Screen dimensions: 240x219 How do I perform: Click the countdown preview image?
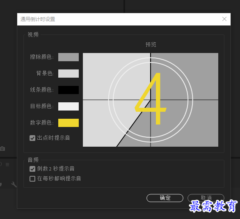(151, 100)
